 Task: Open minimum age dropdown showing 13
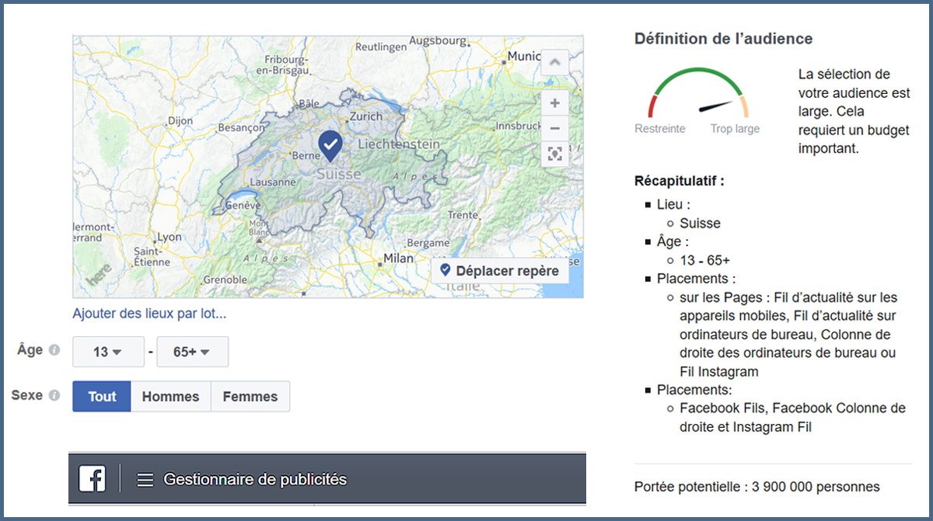108,352
